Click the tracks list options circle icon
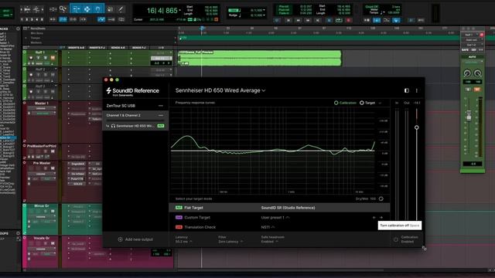 [x=18, y=29]
